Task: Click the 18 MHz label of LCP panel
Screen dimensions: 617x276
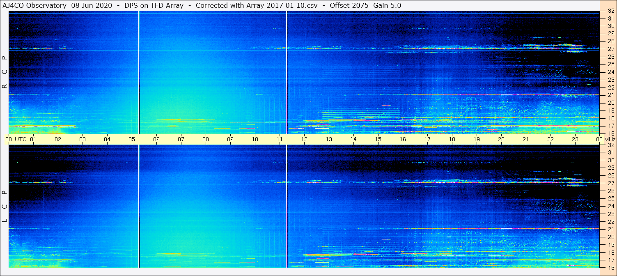Action: [610, 252]
